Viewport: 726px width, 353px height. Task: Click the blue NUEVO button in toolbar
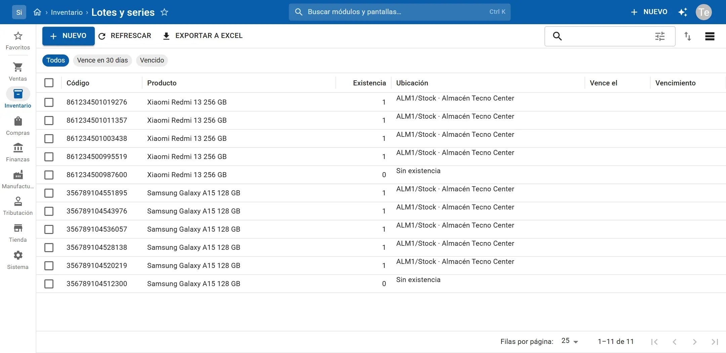69,36
